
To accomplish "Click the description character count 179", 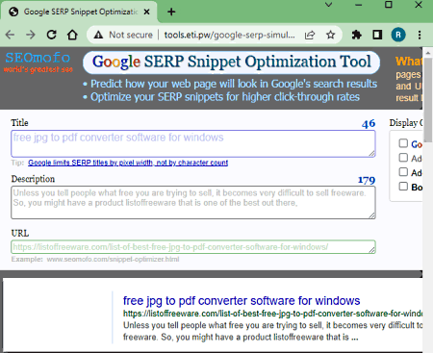I will tap(367, 180).
